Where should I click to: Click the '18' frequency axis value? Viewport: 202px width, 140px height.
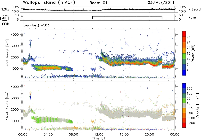(17, 15)
